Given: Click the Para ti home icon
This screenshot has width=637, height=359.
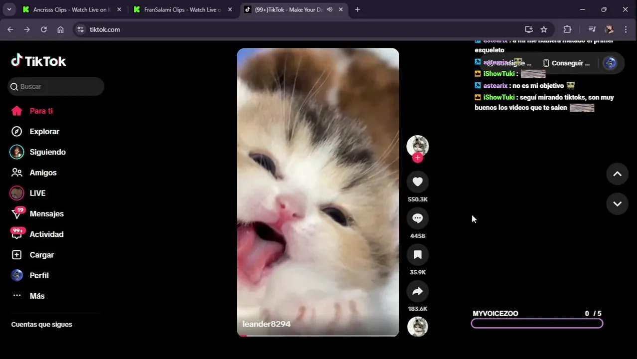Looking at the screenshot, I should click(17, 111).
